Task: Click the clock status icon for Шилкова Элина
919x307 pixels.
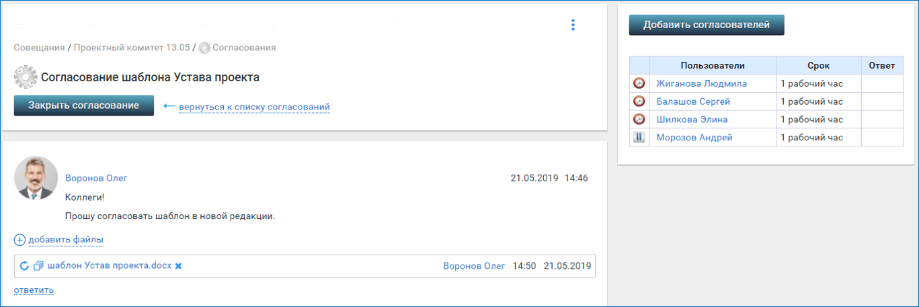Action: pyautogui.click(x=639, y=120)
